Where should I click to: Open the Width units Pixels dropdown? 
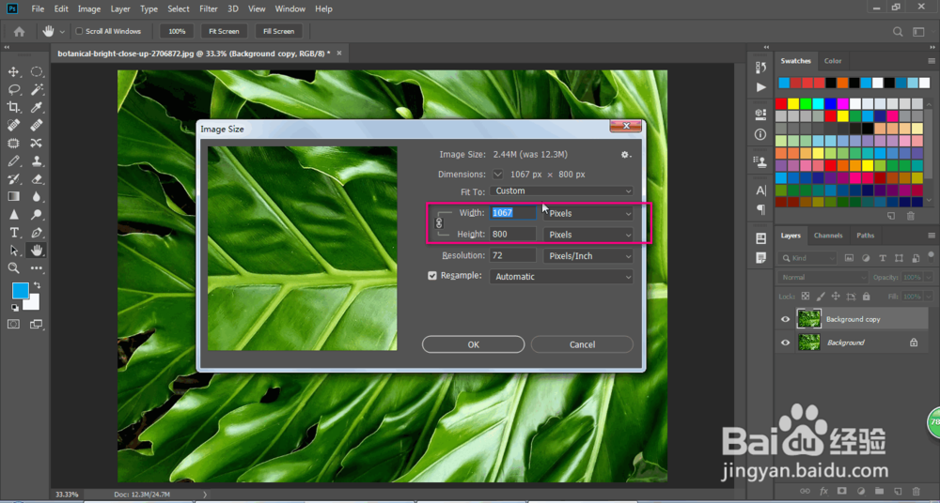(x=588, y=213)
